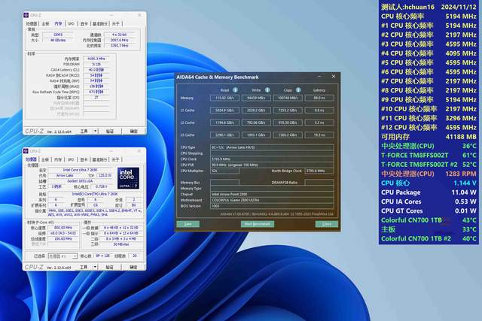Click the DDR5 memory type value in CPU-Z

click(58, 35)
